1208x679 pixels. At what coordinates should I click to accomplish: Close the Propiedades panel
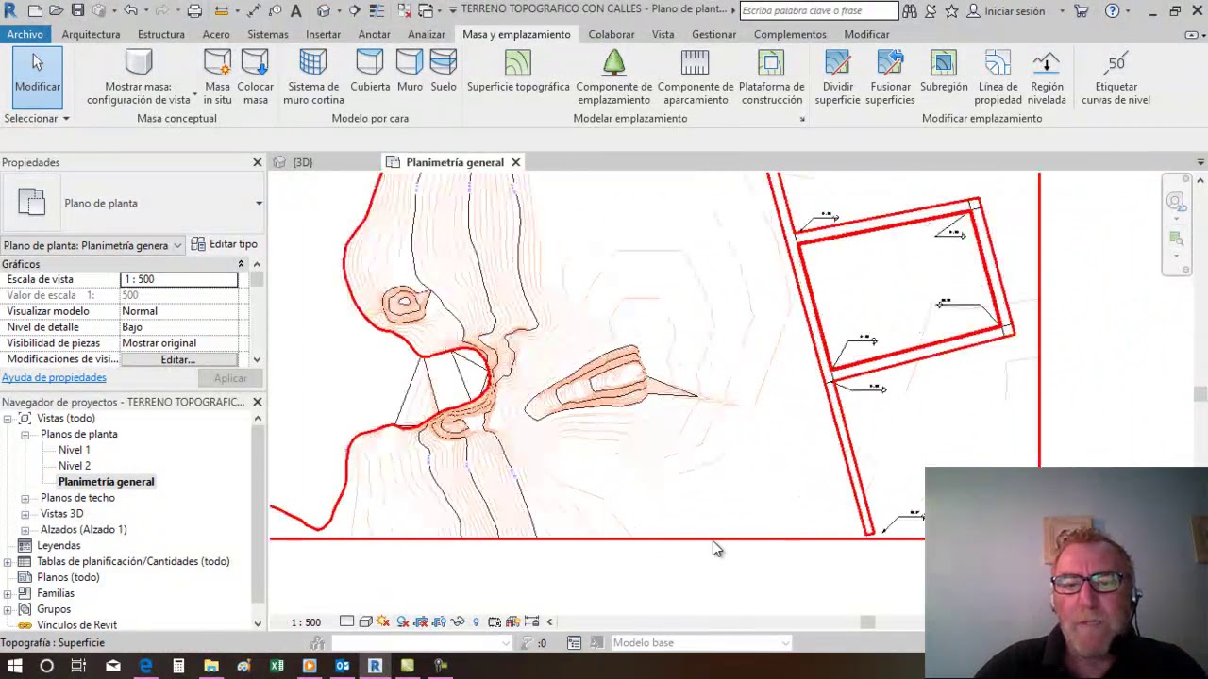pos(257,162)
